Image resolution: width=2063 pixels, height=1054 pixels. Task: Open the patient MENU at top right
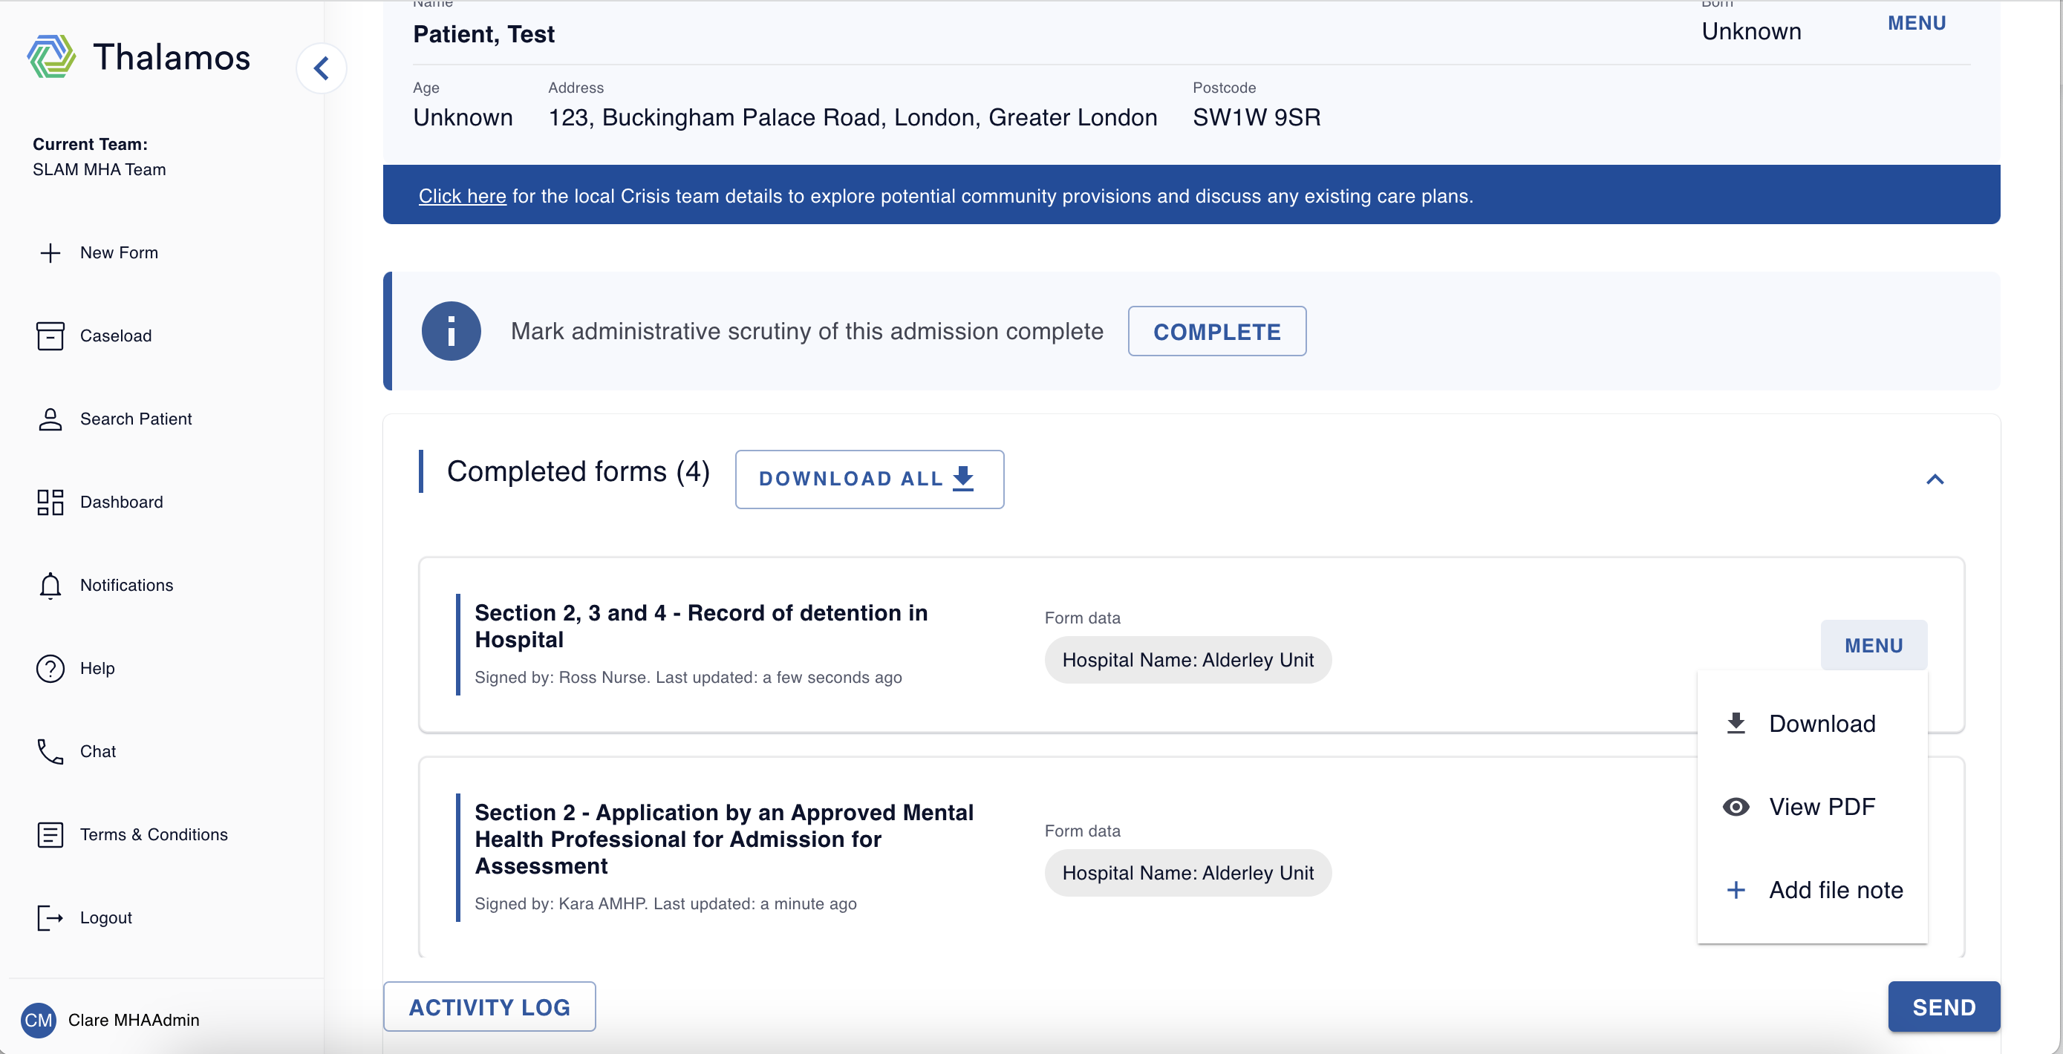(x=1917, y=23)
